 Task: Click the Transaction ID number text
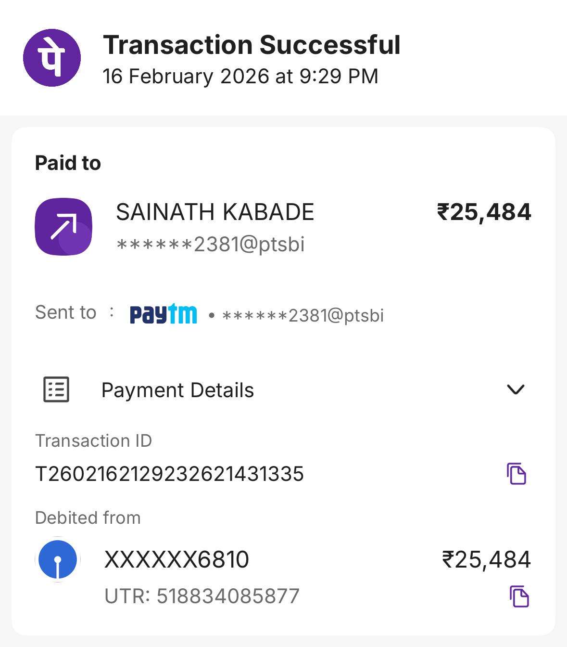(169, 474)
